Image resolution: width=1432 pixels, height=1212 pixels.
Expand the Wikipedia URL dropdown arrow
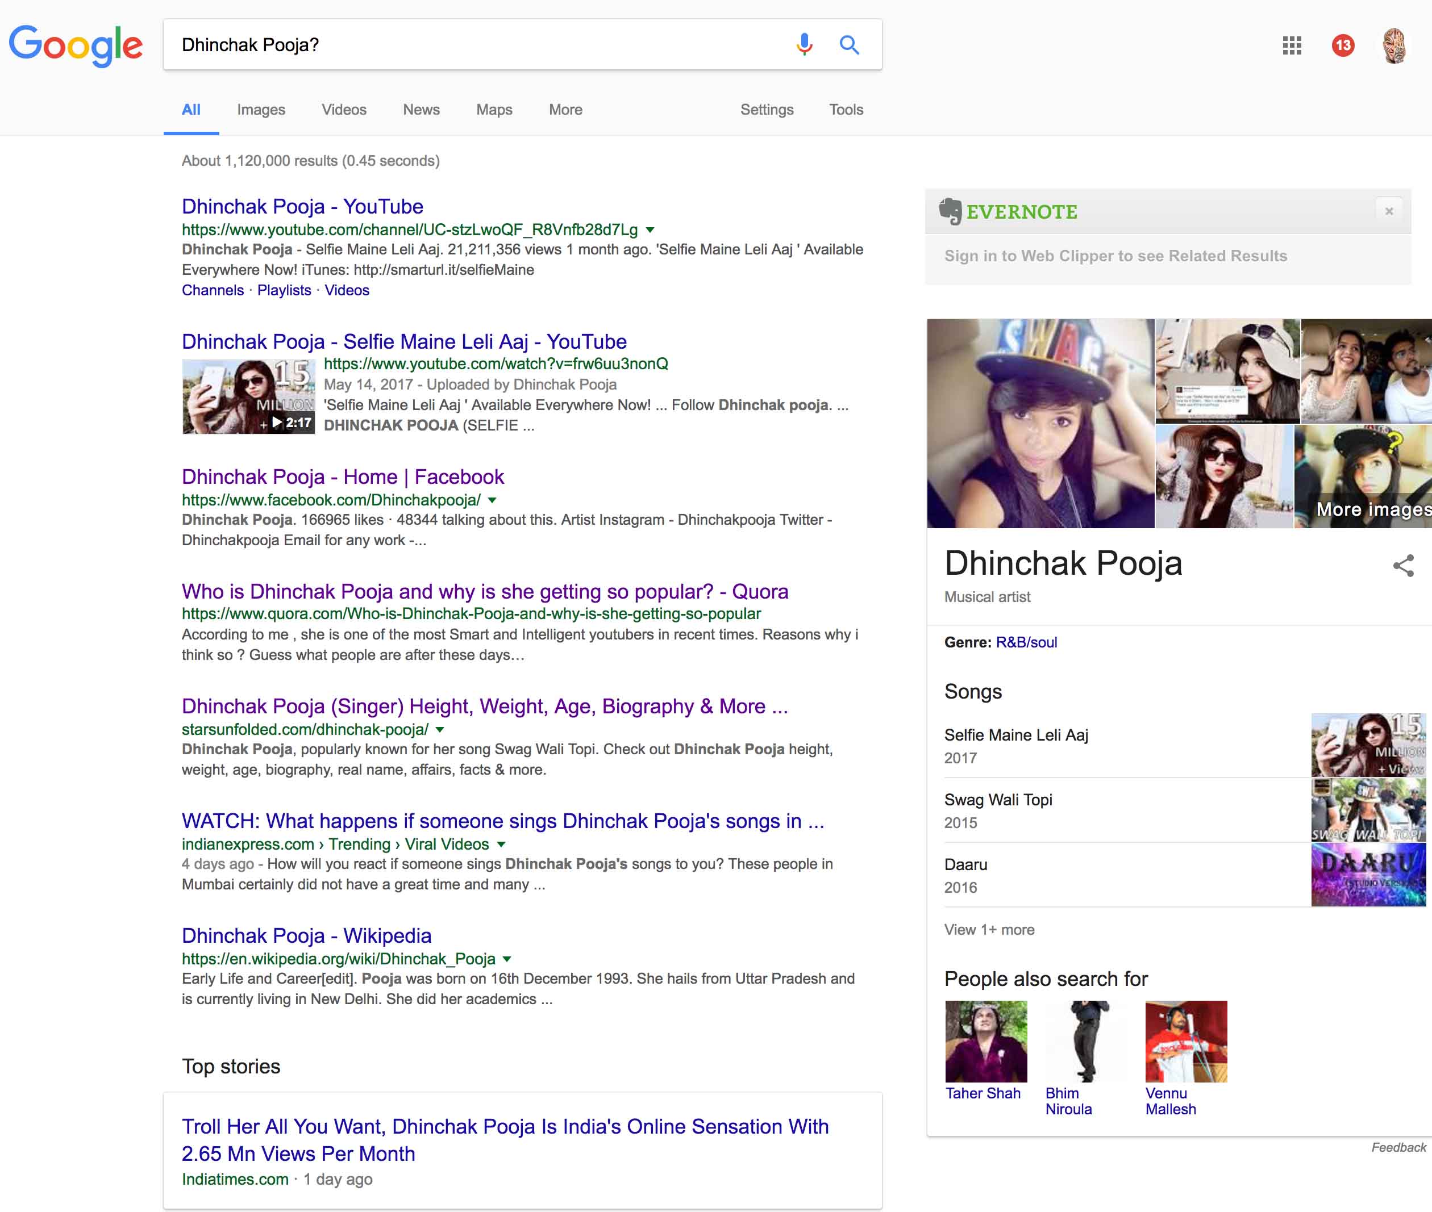click(x=507, y=959)
